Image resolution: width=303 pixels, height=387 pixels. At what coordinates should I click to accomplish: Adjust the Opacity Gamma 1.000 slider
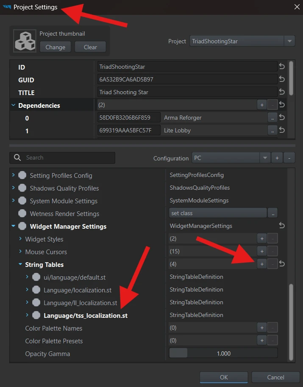coord(223,353)
